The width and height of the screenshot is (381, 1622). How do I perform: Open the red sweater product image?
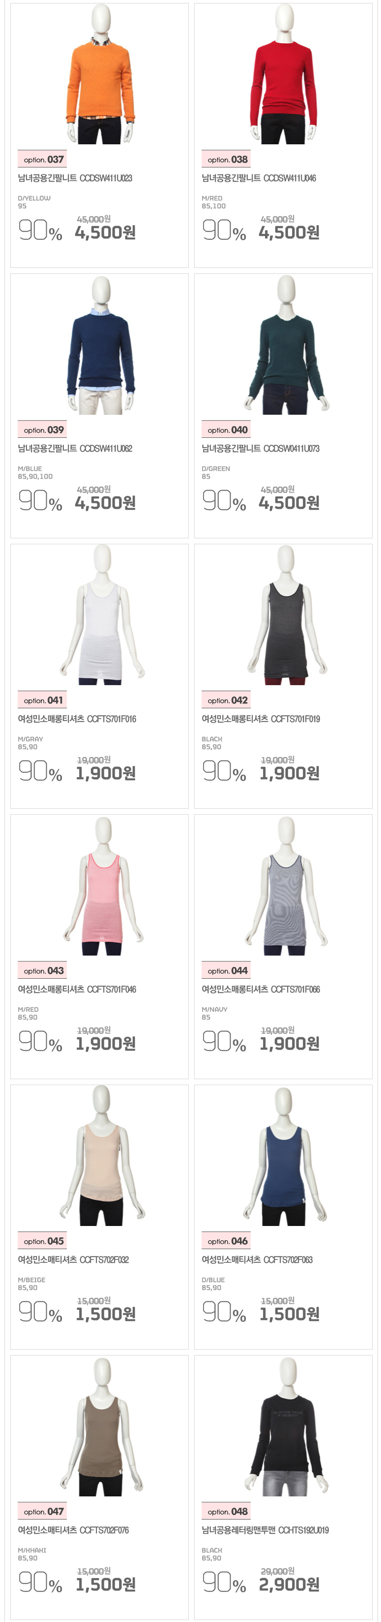284,74
